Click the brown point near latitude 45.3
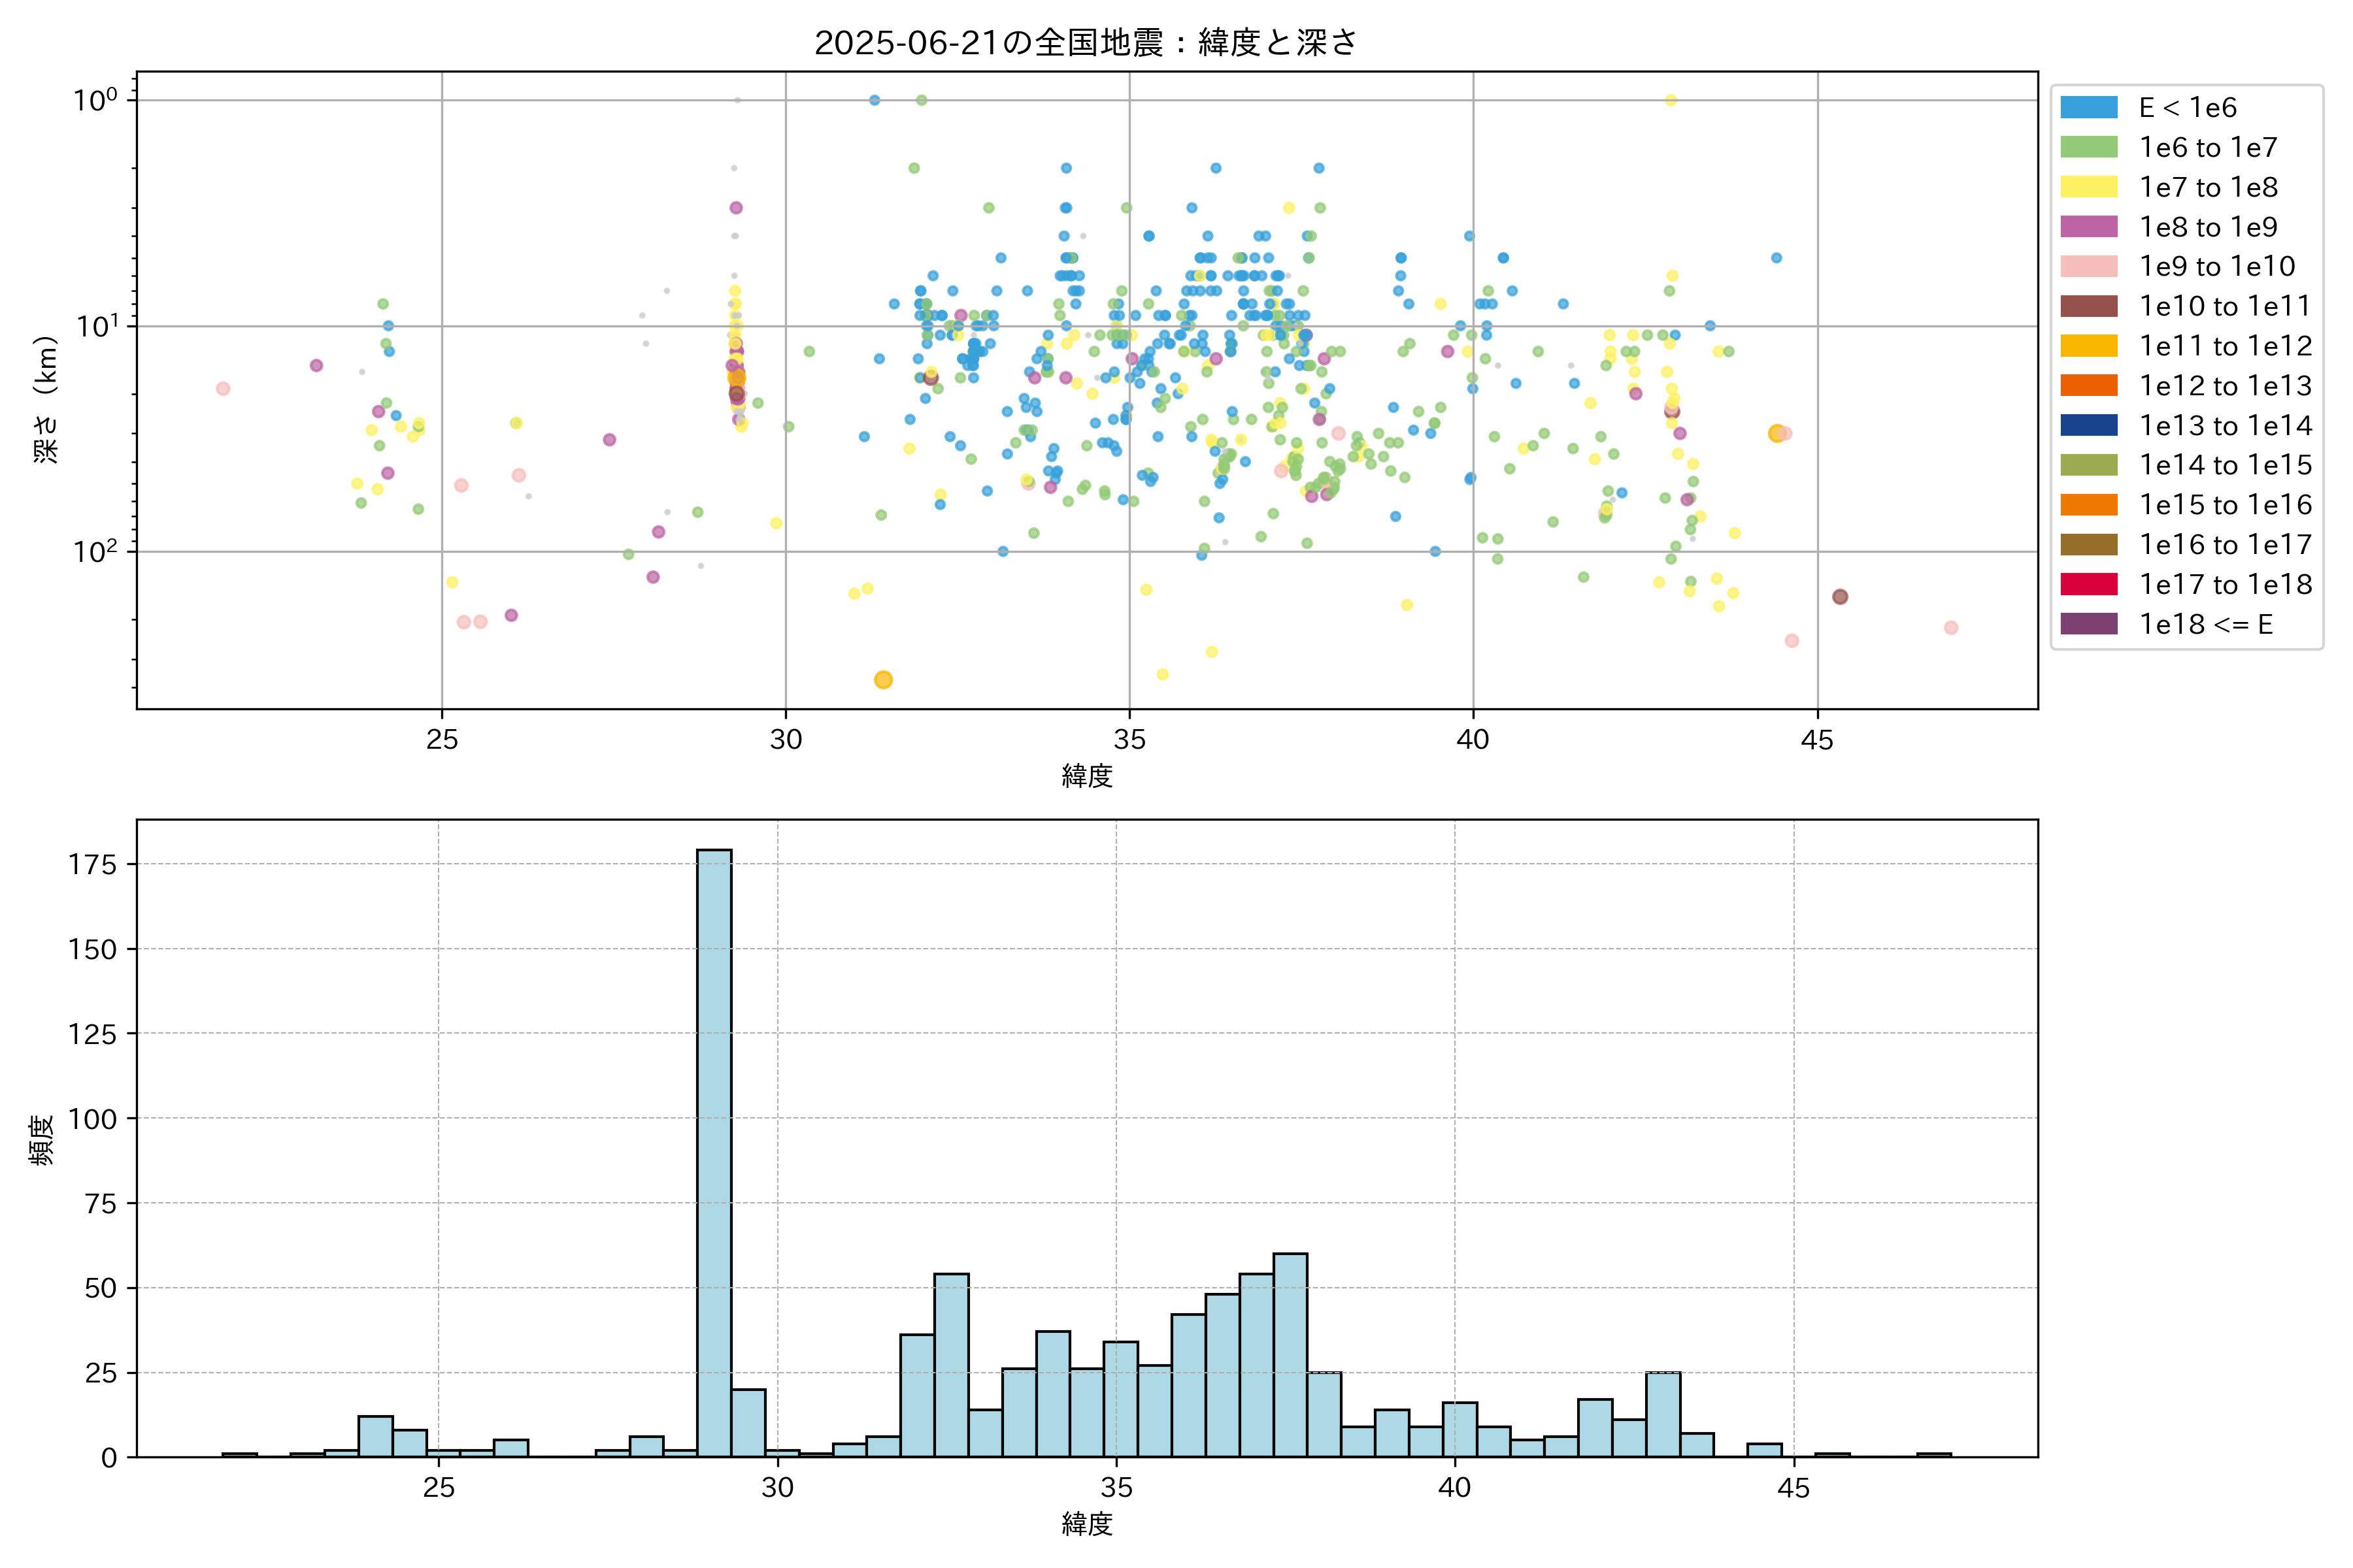The height and width of the screenshot is (1568, 2353). coord(1840,597)
